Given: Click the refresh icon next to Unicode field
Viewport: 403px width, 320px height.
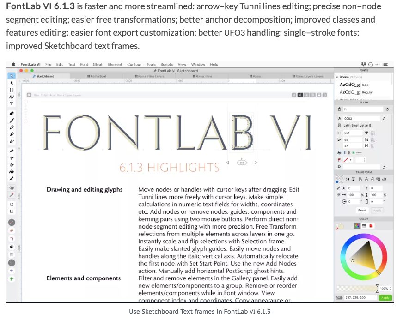Looking at the screenshot, I should click(384, 119).
